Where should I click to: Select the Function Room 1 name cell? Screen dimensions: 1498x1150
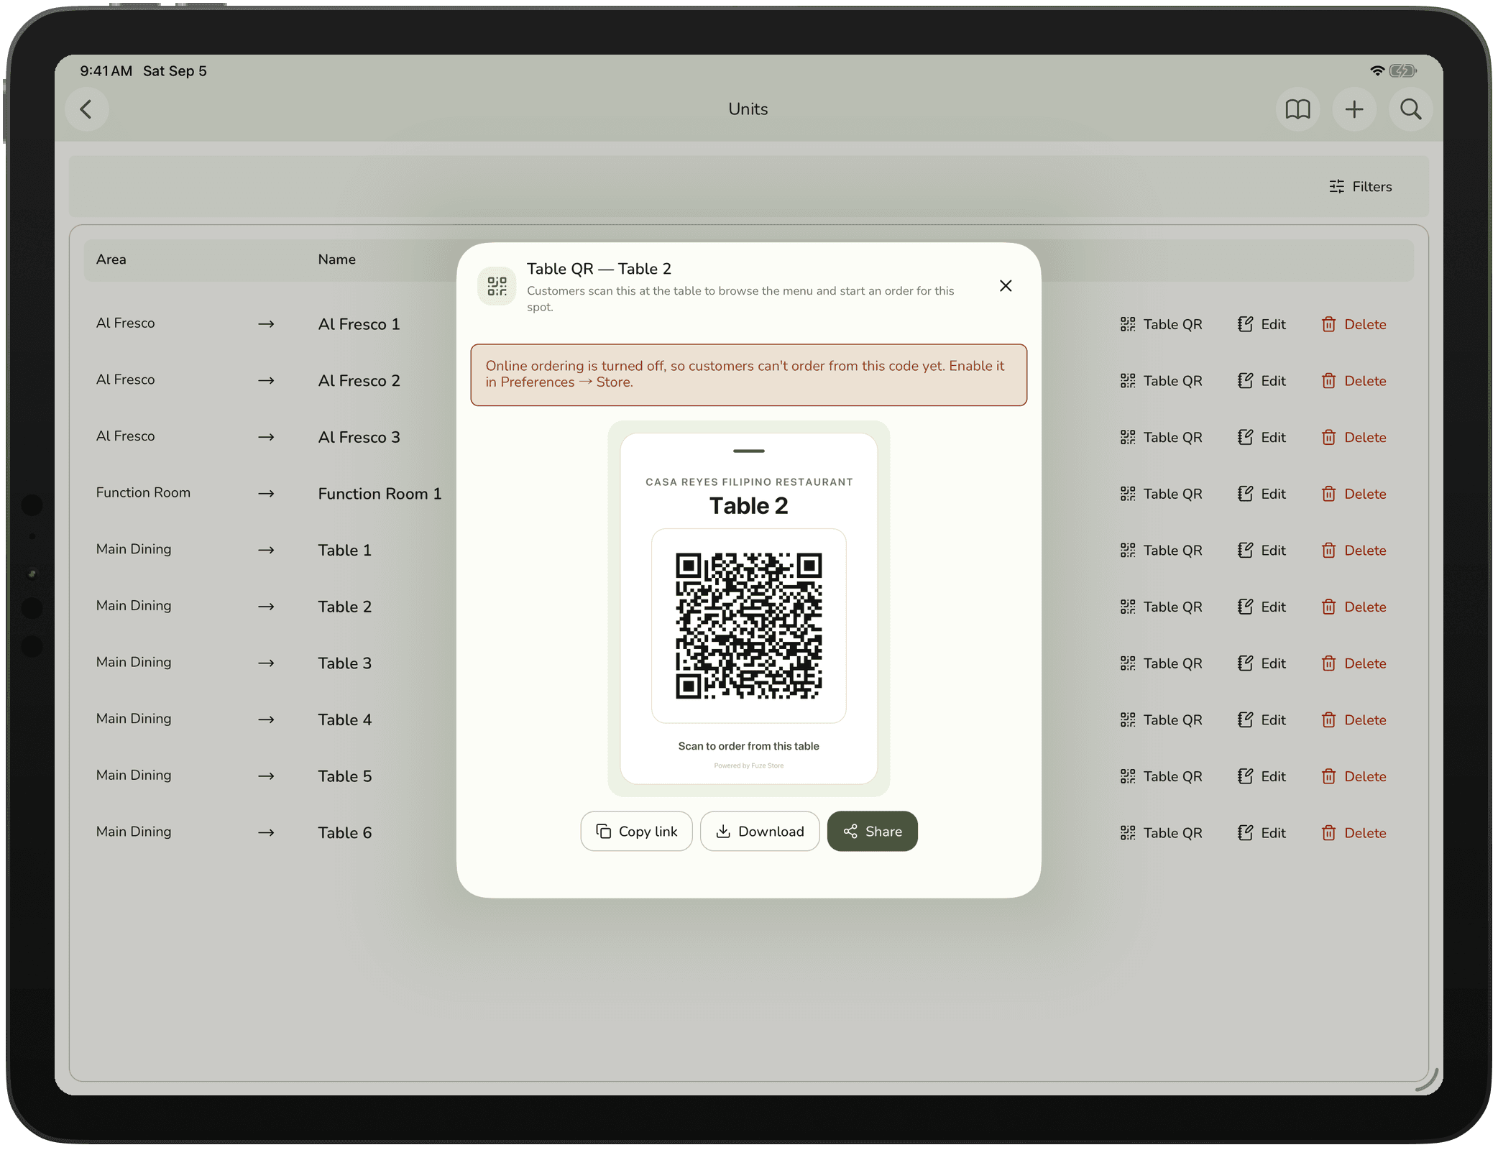pos(380,494)
